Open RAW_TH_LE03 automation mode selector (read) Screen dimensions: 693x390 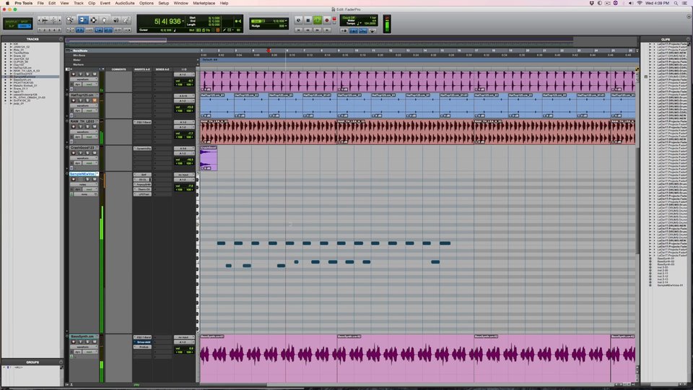click(x=90, y=137)
